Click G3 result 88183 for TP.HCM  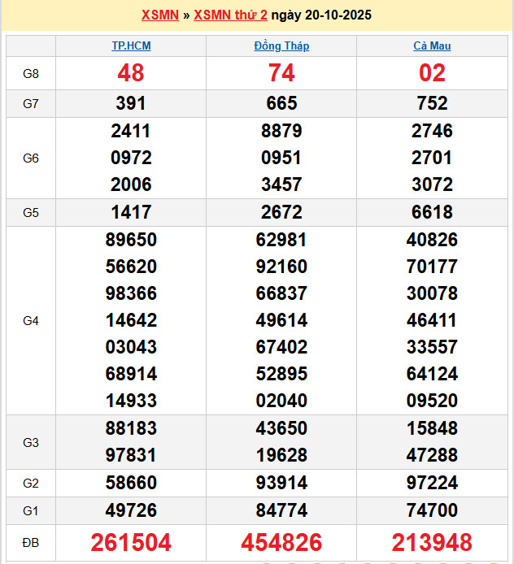pyautogui.click(x=131, y=428)
